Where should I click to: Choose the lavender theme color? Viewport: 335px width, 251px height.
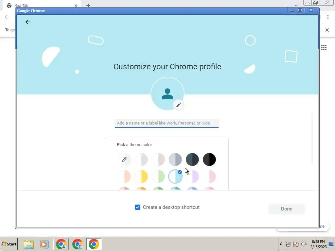(x=192, y=176)
